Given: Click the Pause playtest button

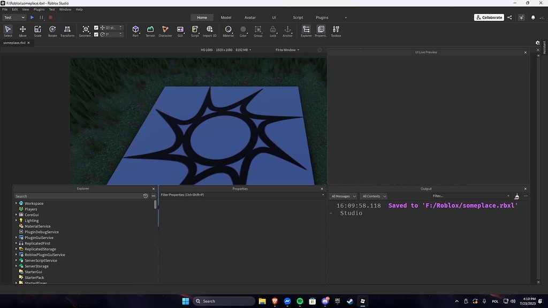Looking at the screenshot, I should 41,18.
